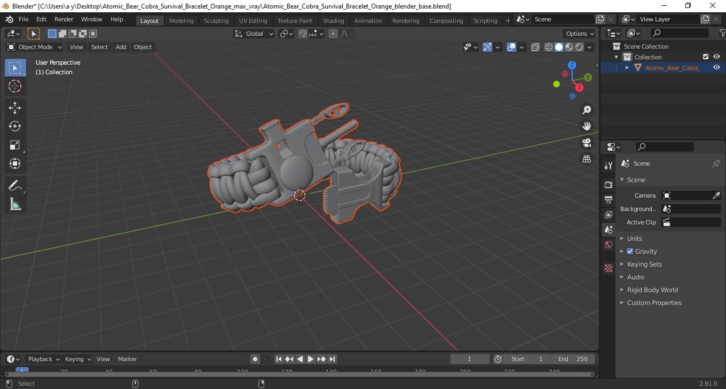Click the timeline horizontal scrollbar

299,374
